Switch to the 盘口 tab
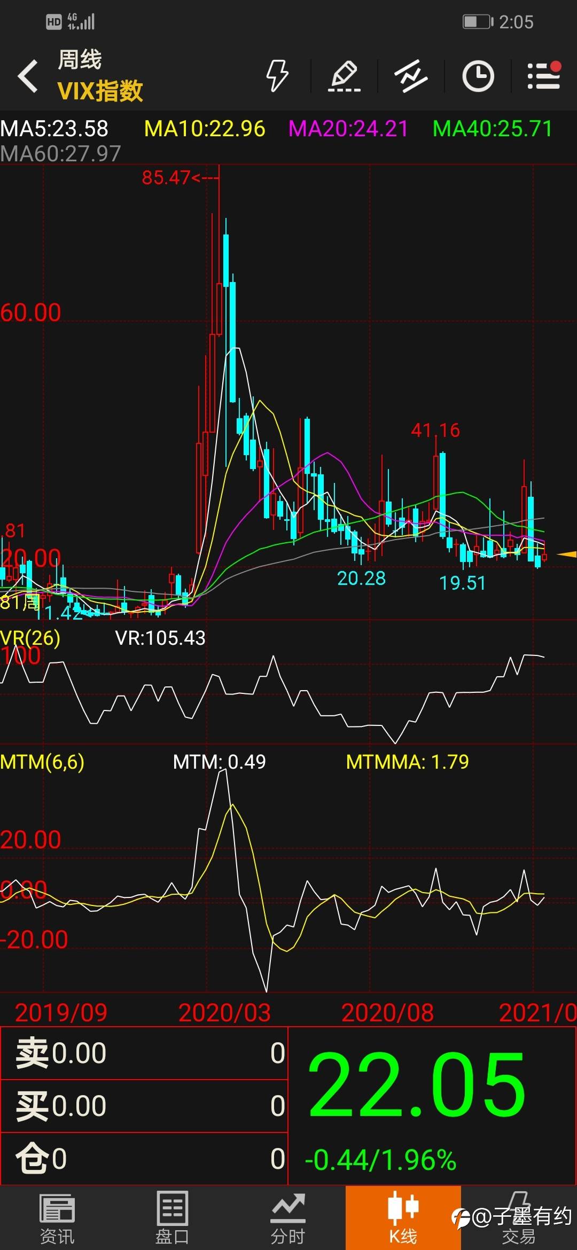Viewport: 577px width, 1250px height. 172,1218
